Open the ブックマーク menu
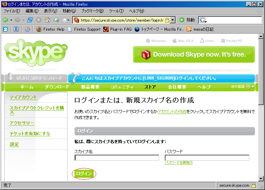 [x=90, y=11]
